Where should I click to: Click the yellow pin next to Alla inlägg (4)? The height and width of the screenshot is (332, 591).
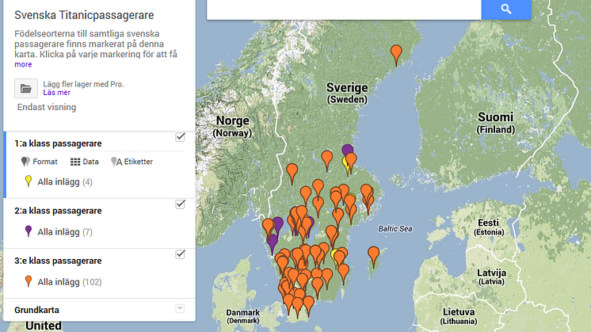(29, 181)
